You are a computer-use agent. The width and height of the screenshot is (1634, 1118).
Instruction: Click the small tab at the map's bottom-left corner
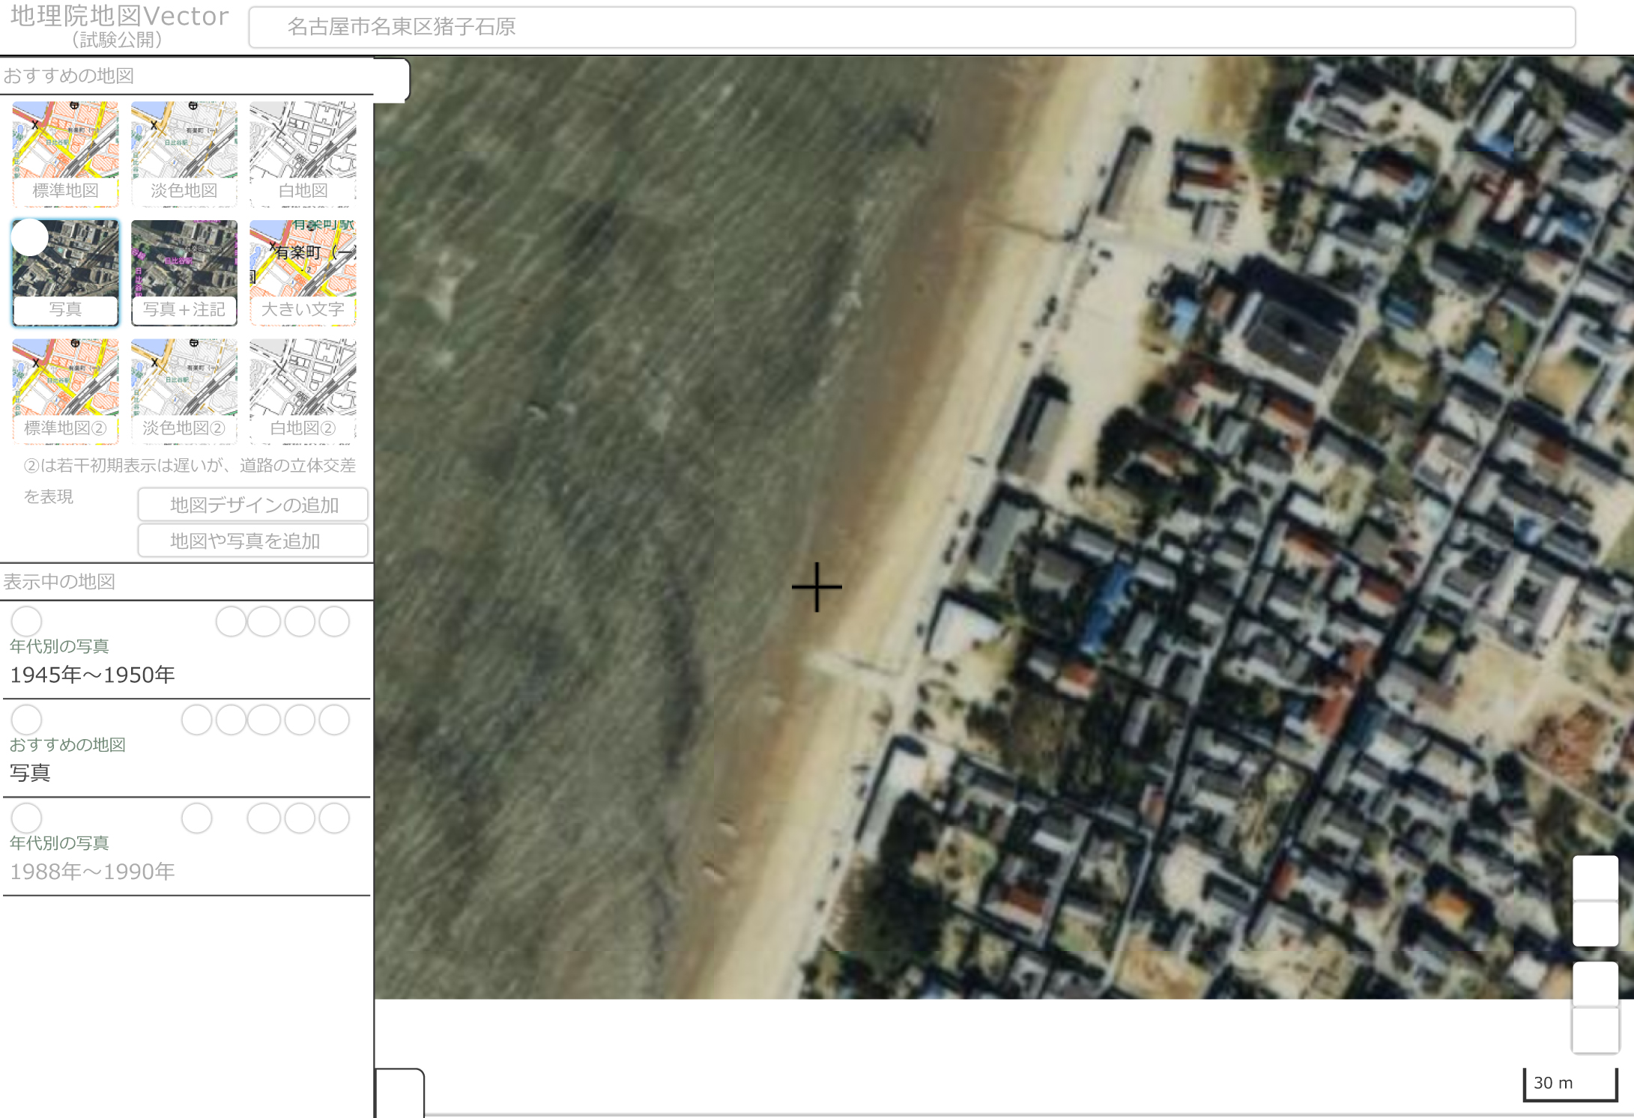pos(399,1092)
